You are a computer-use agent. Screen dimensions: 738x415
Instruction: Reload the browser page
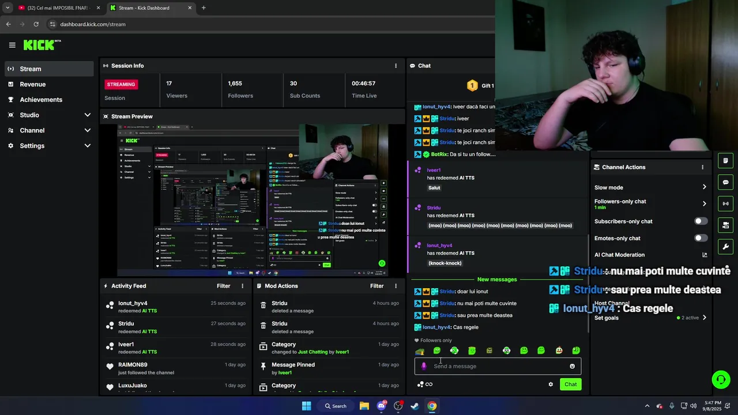(36, 24)
